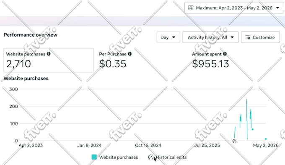The height and width of the screenshot is (165, 285).
Task: Click info icon beside Amount spent
Action: point(225,54)
